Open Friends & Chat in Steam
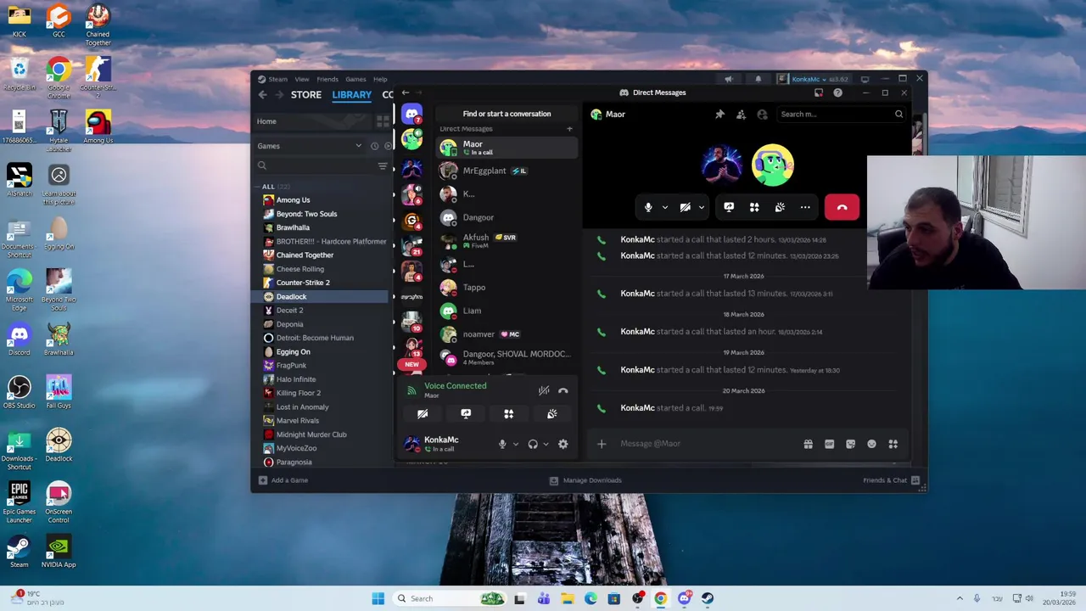Viewport: 1086px width, 611px height. (x=891, y=480)
